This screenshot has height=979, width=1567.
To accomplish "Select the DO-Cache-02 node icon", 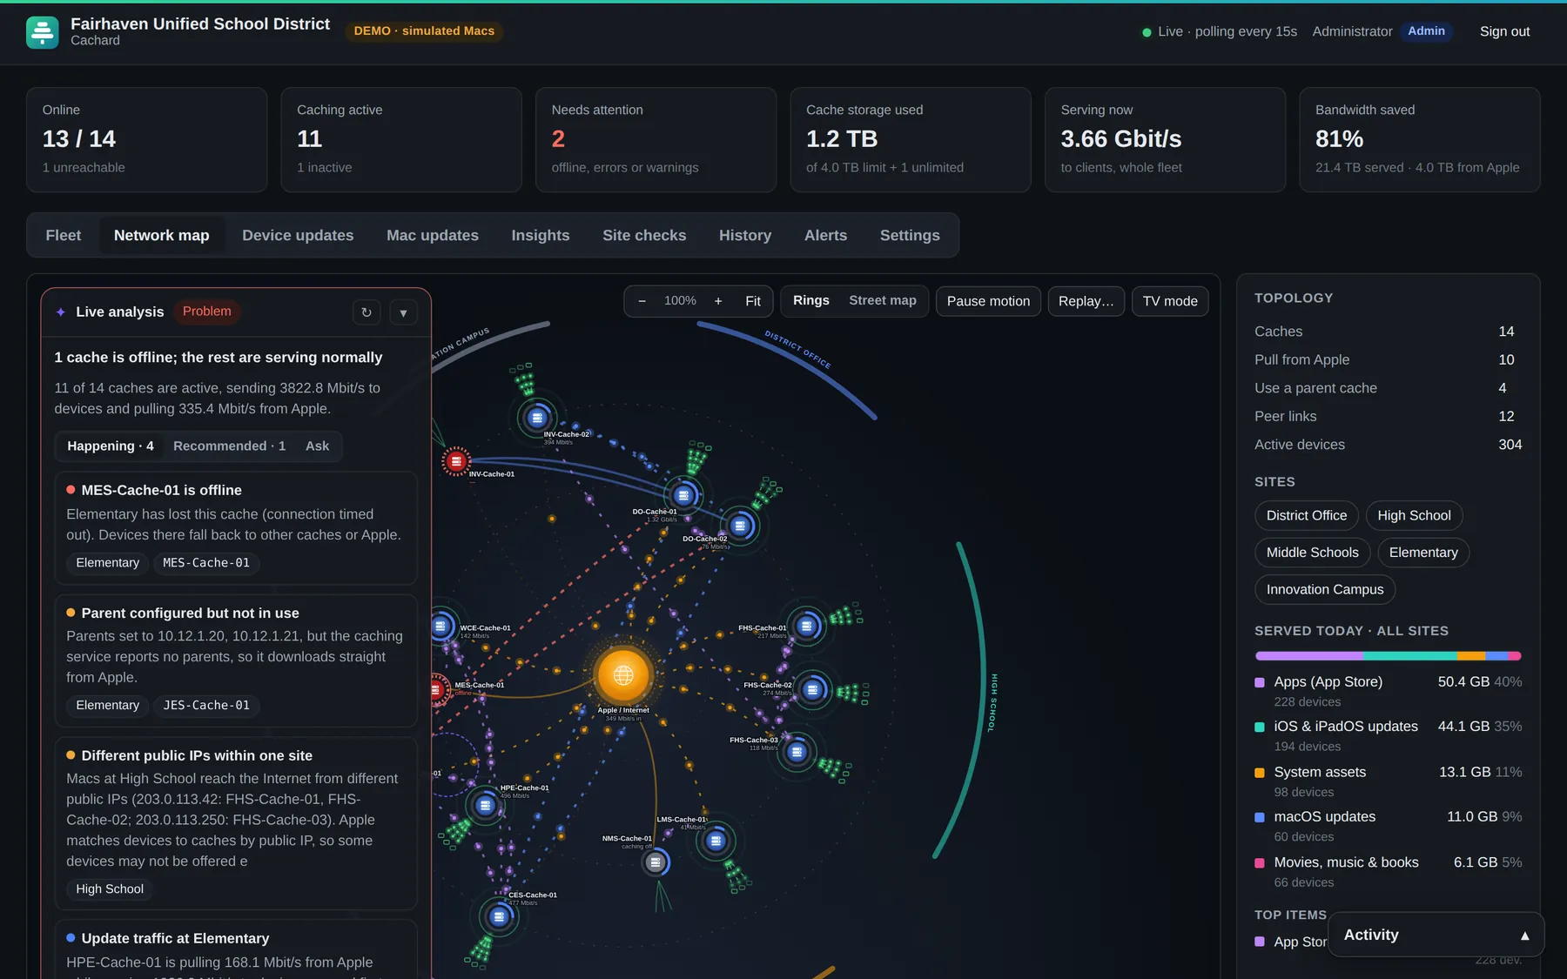I will point(740,526).
